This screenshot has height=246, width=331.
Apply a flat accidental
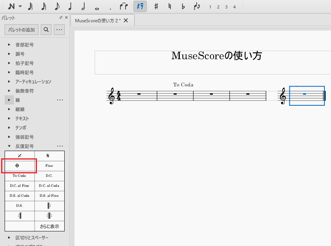[183, 7]
